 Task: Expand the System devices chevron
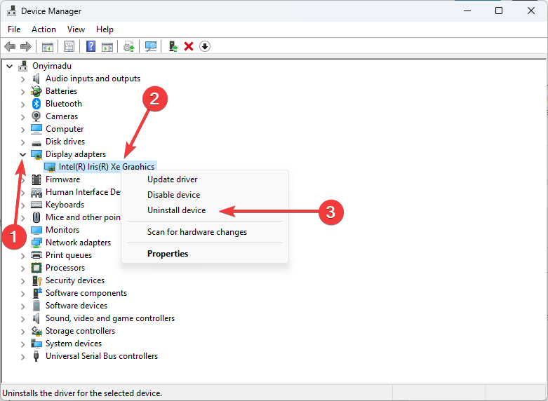click(x=22, y=344)
